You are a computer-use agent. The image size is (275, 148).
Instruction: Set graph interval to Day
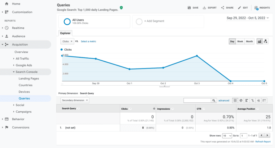point(232,41)
